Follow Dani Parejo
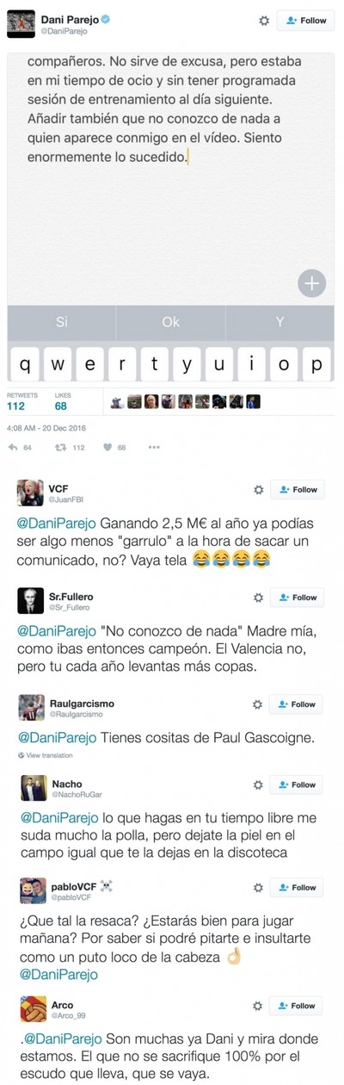Image resolution: width=344 pixels, height=1085 pixels. pos(305,20)
